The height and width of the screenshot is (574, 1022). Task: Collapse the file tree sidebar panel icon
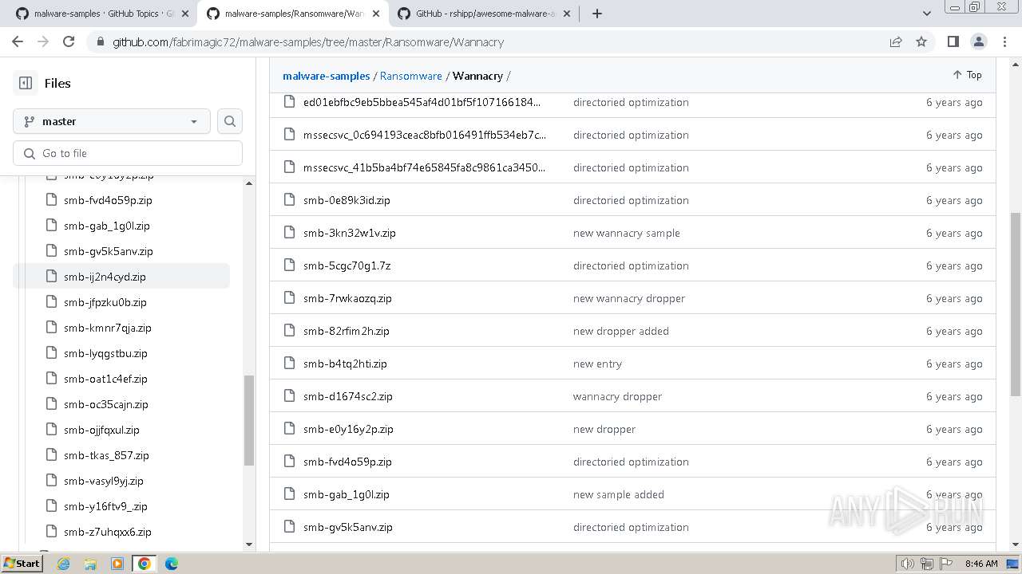[x=26, y=83]
